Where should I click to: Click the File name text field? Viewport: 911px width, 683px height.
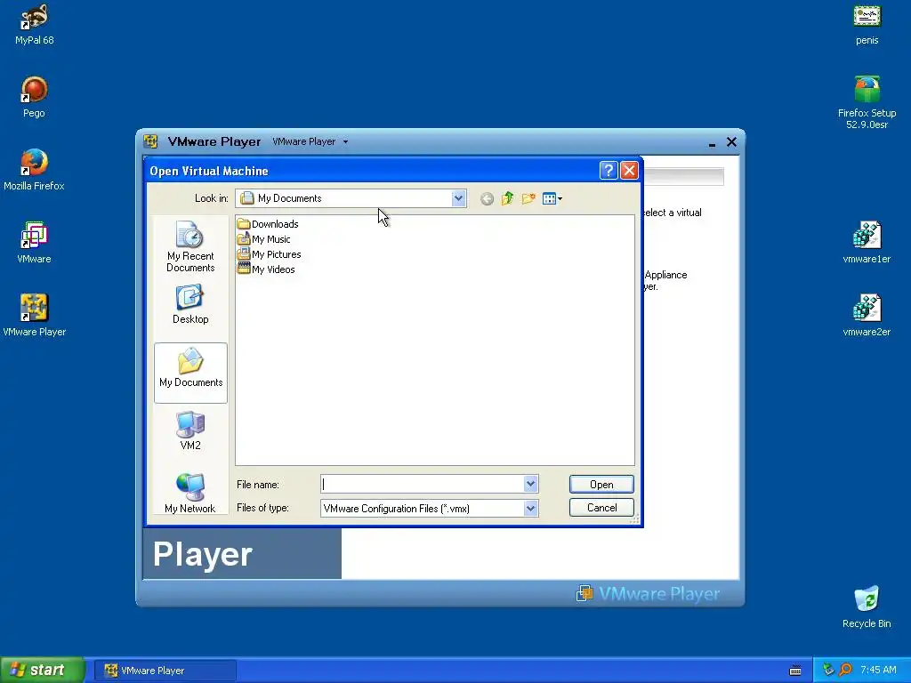423,484
